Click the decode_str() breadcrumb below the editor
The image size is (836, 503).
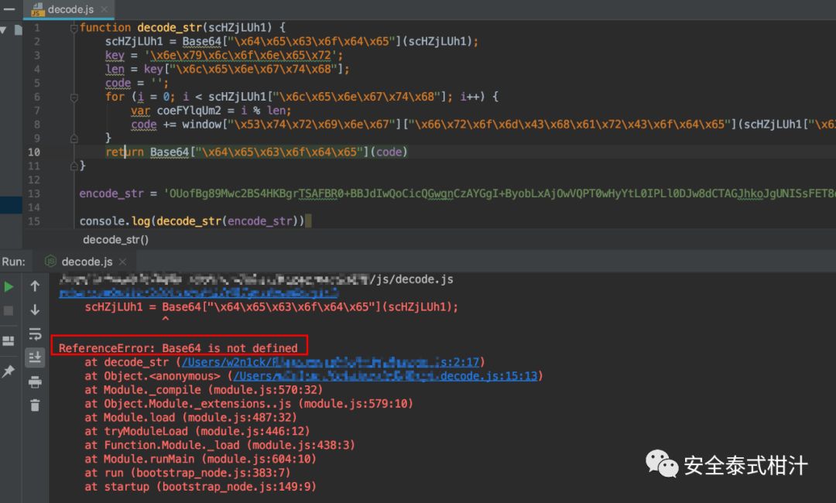pyautogui.click(x=115, y=239)
